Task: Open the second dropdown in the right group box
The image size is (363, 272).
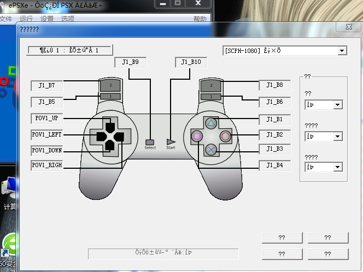Action: tap(324, 137)
